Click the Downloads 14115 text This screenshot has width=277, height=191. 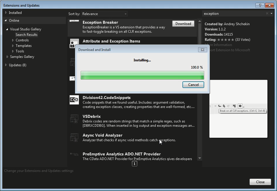219,34
